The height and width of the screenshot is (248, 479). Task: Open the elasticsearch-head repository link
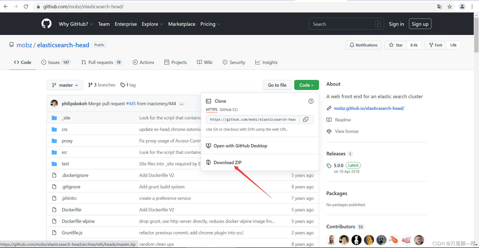[x=63, y=45]
